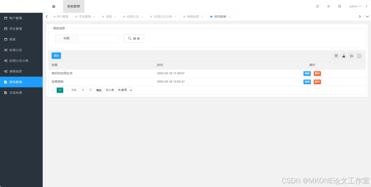The width and height of the screenshot is (371, 187).
Task: Select the 系统管理 top navigation item
Action: pos(74,7)
